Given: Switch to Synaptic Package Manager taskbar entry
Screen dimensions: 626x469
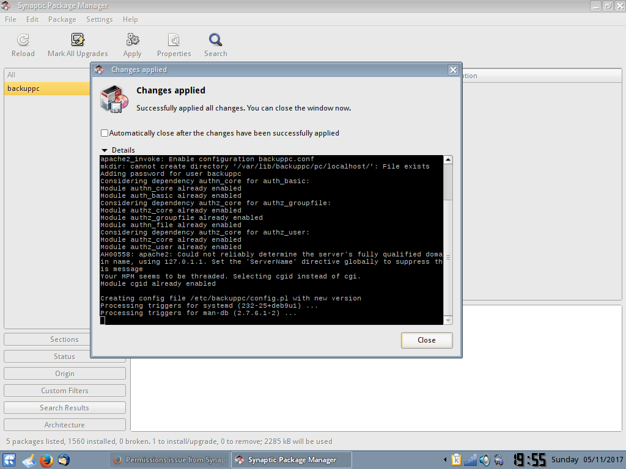Looking at the screenshot, I should pyautogui.click(x=292, y=460).
